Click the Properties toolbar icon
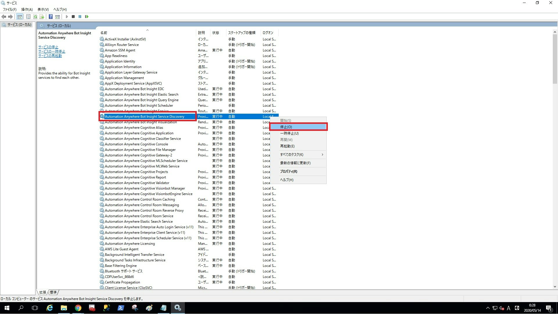 click(x=28, y=17)
